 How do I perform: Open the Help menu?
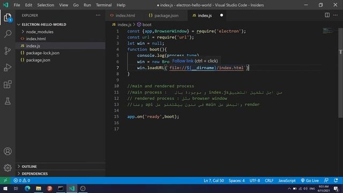point(121,5)
